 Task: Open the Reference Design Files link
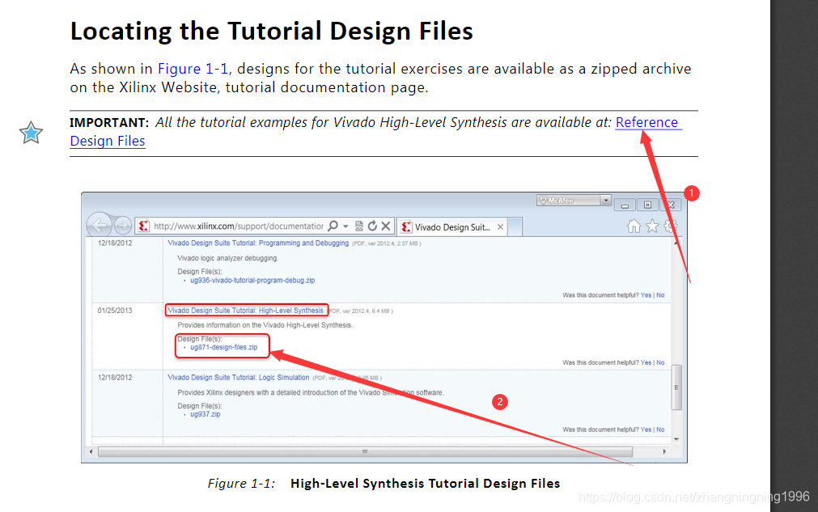648,122
